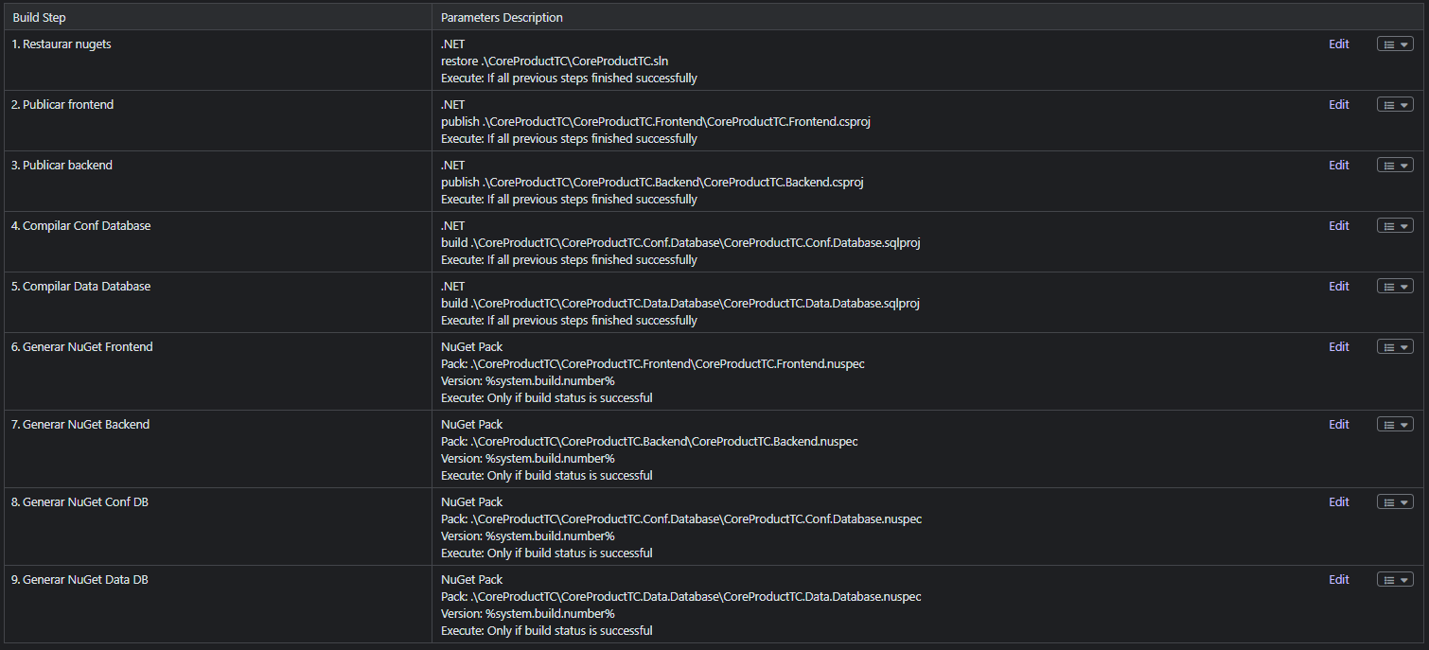Select the '1. Restaurar nugets' step name
Image resolution: width=1429 pixels, height=650 pixels.
(x=62, y=44)
